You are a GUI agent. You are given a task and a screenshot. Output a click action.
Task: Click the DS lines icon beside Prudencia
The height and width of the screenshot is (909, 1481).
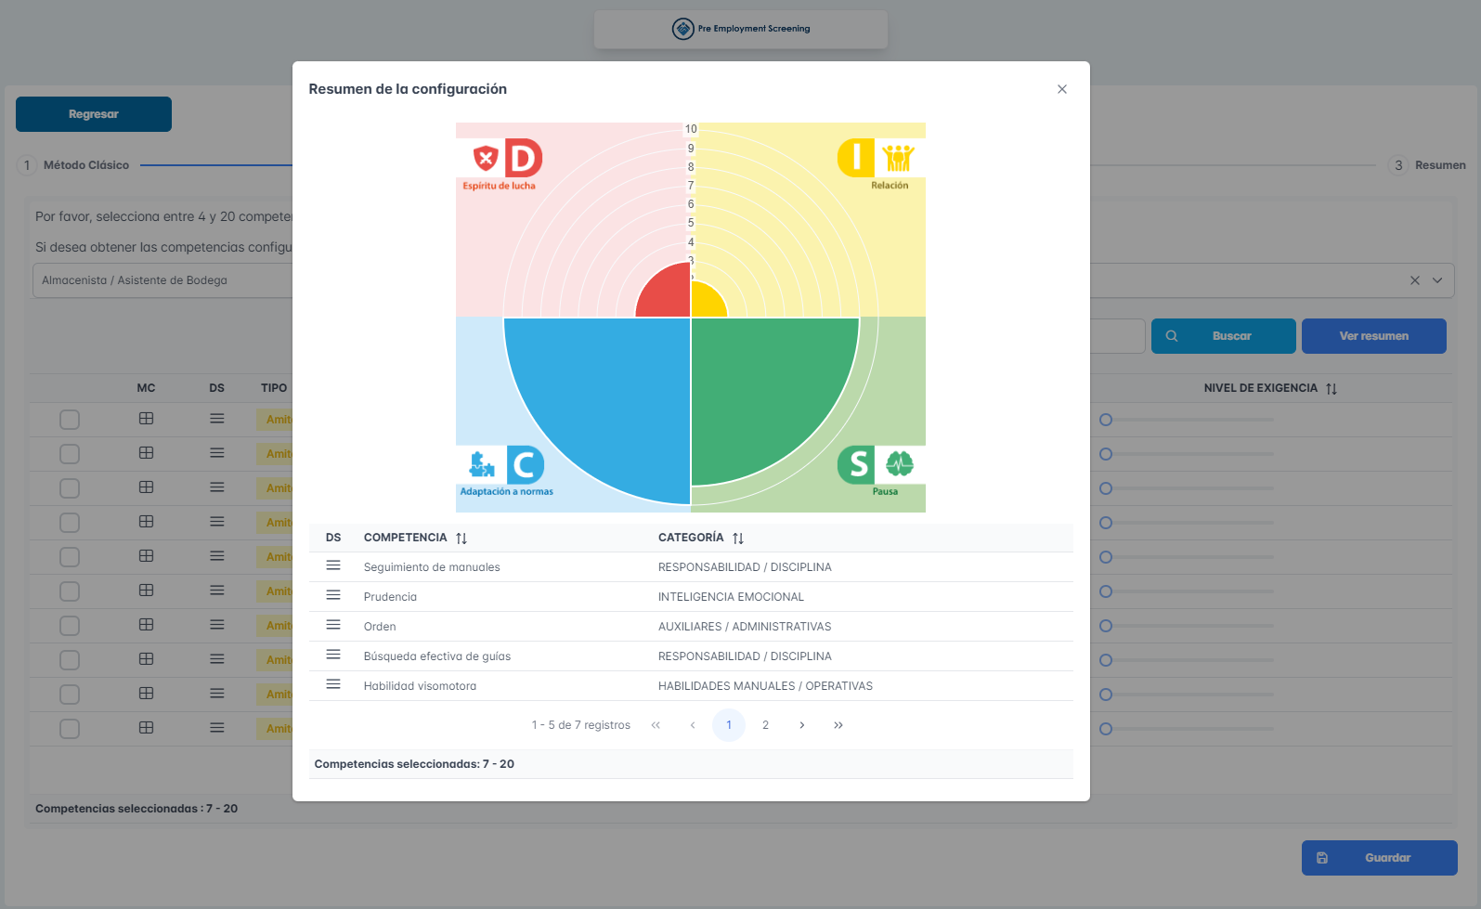333,595
